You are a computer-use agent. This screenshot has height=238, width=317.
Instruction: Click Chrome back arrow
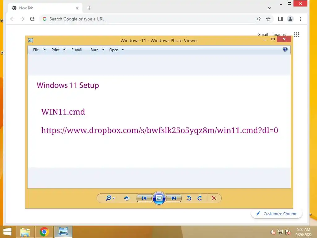[x=12, y=19]
